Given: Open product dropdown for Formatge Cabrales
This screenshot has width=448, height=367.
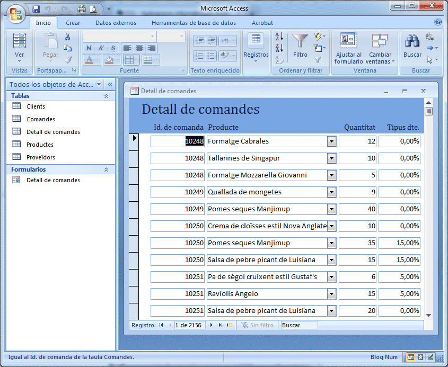Looking at the screenshot, I should pyautogui.click(x=331, y=141).
